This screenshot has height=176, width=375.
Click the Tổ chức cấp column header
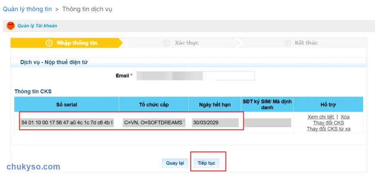click(154, 105)
